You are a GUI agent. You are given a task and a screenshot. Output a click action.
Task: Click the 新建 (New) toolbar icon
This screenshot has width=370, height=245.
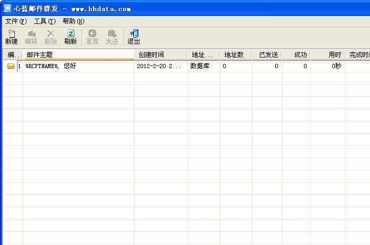pyautogui.click(x=11, y=37)
